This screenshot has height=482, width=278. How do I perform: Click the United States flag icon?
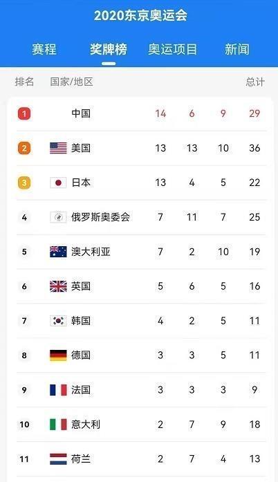pos(58,148)
